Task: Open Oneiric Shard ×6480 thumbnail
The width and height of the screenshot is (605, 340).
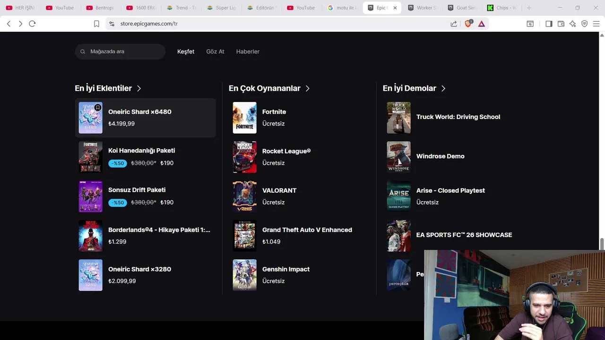Action: tap(91, 118)
